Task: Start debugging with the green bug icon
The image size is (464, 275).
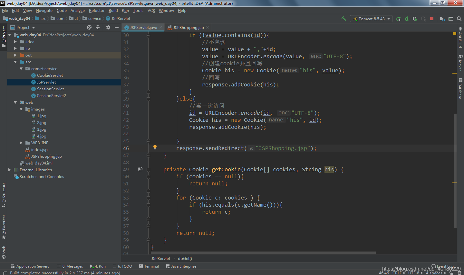Action: [x=407, y=19]
